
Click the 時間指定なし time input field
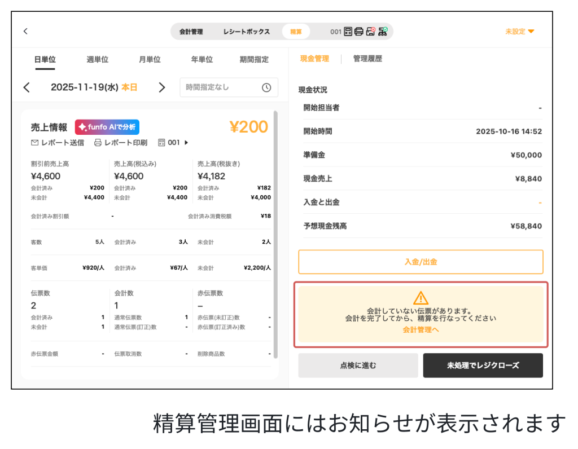click(223, 87)
